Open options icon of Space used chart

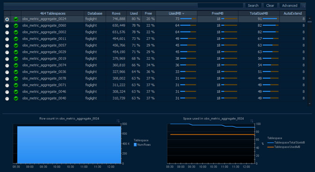point(252,121)
